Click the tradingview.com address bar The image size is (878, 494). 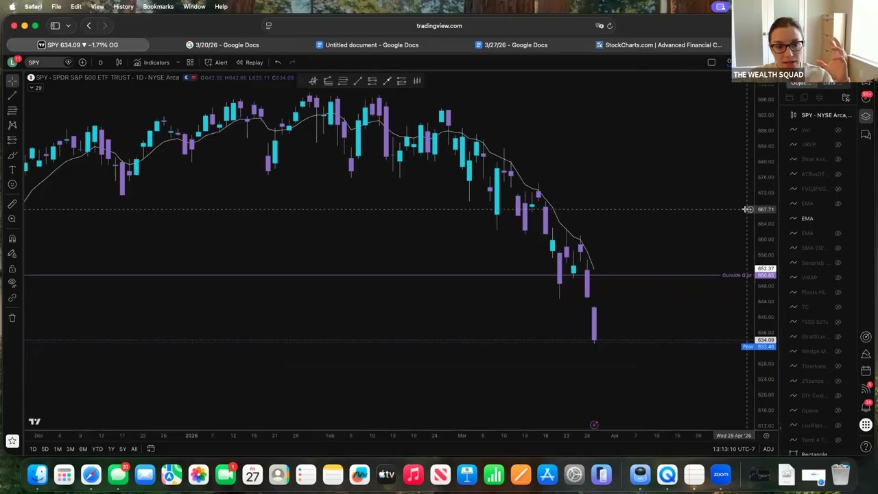coord(439,26)
